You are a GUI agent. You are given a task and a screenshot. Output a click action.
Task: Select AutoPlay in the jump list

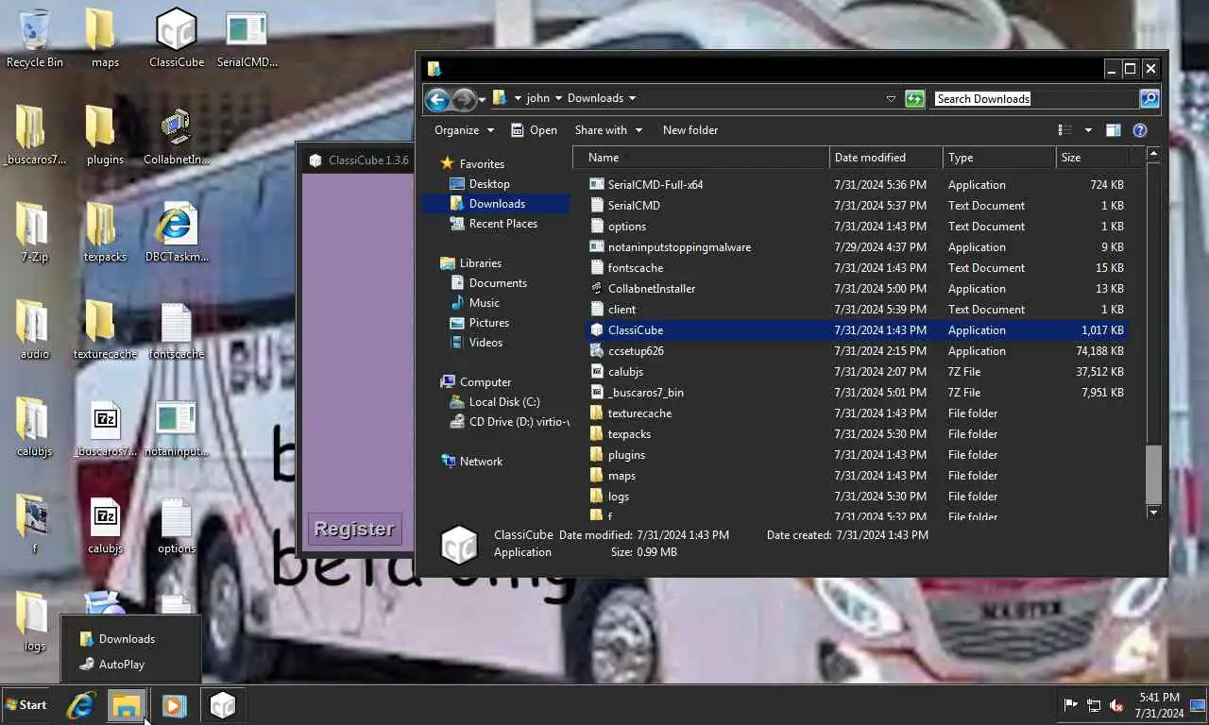(131, 665)
